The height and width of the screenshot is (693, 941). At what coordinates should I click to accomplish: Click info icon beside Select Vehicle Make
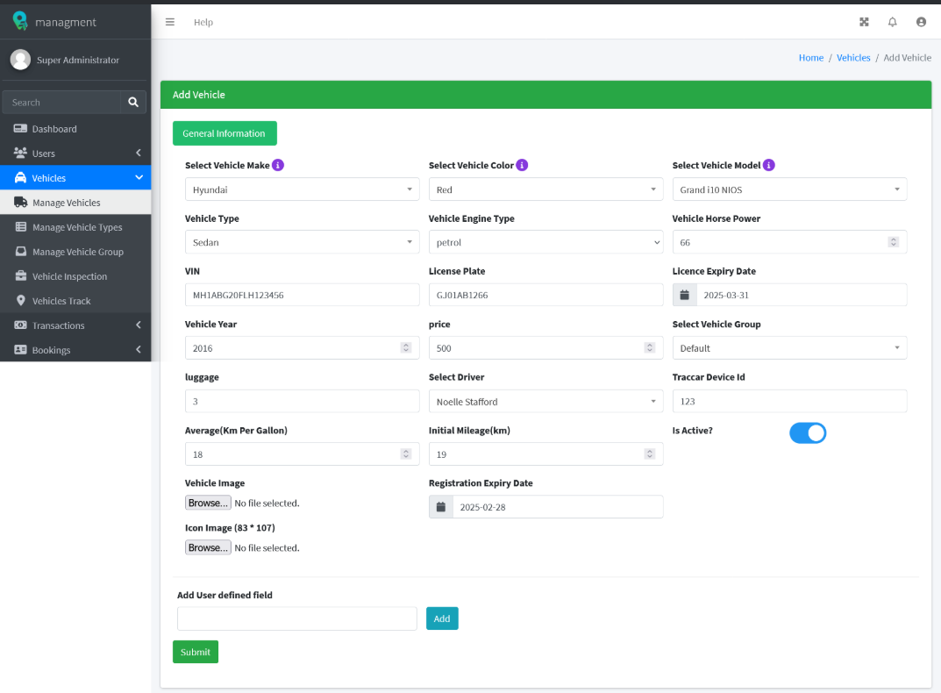(x=278, y=165)
